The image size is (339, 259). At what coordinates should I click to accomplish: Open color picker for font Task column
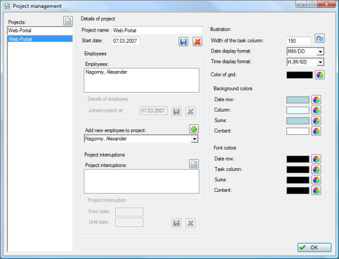[x=316, y=169]
